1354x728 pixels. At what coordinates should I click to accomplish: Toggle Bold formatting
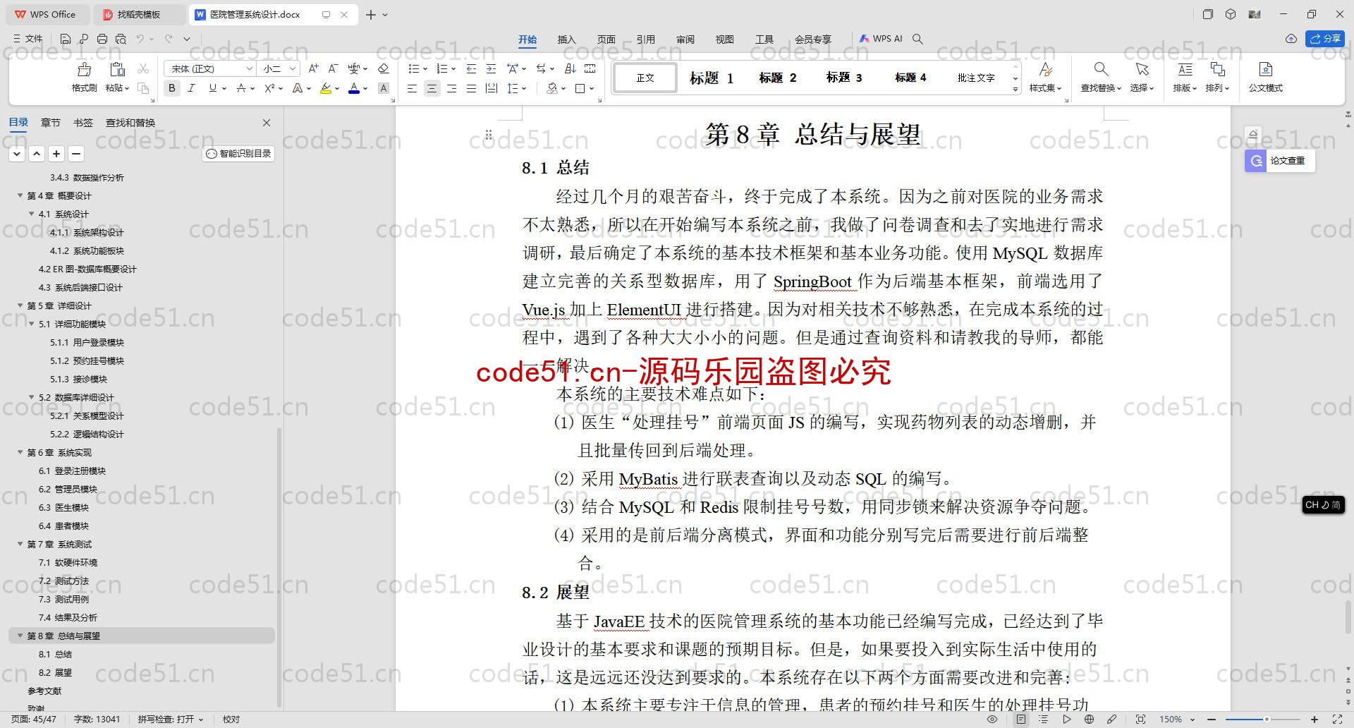pyautogui.click(x=171, y=88)
